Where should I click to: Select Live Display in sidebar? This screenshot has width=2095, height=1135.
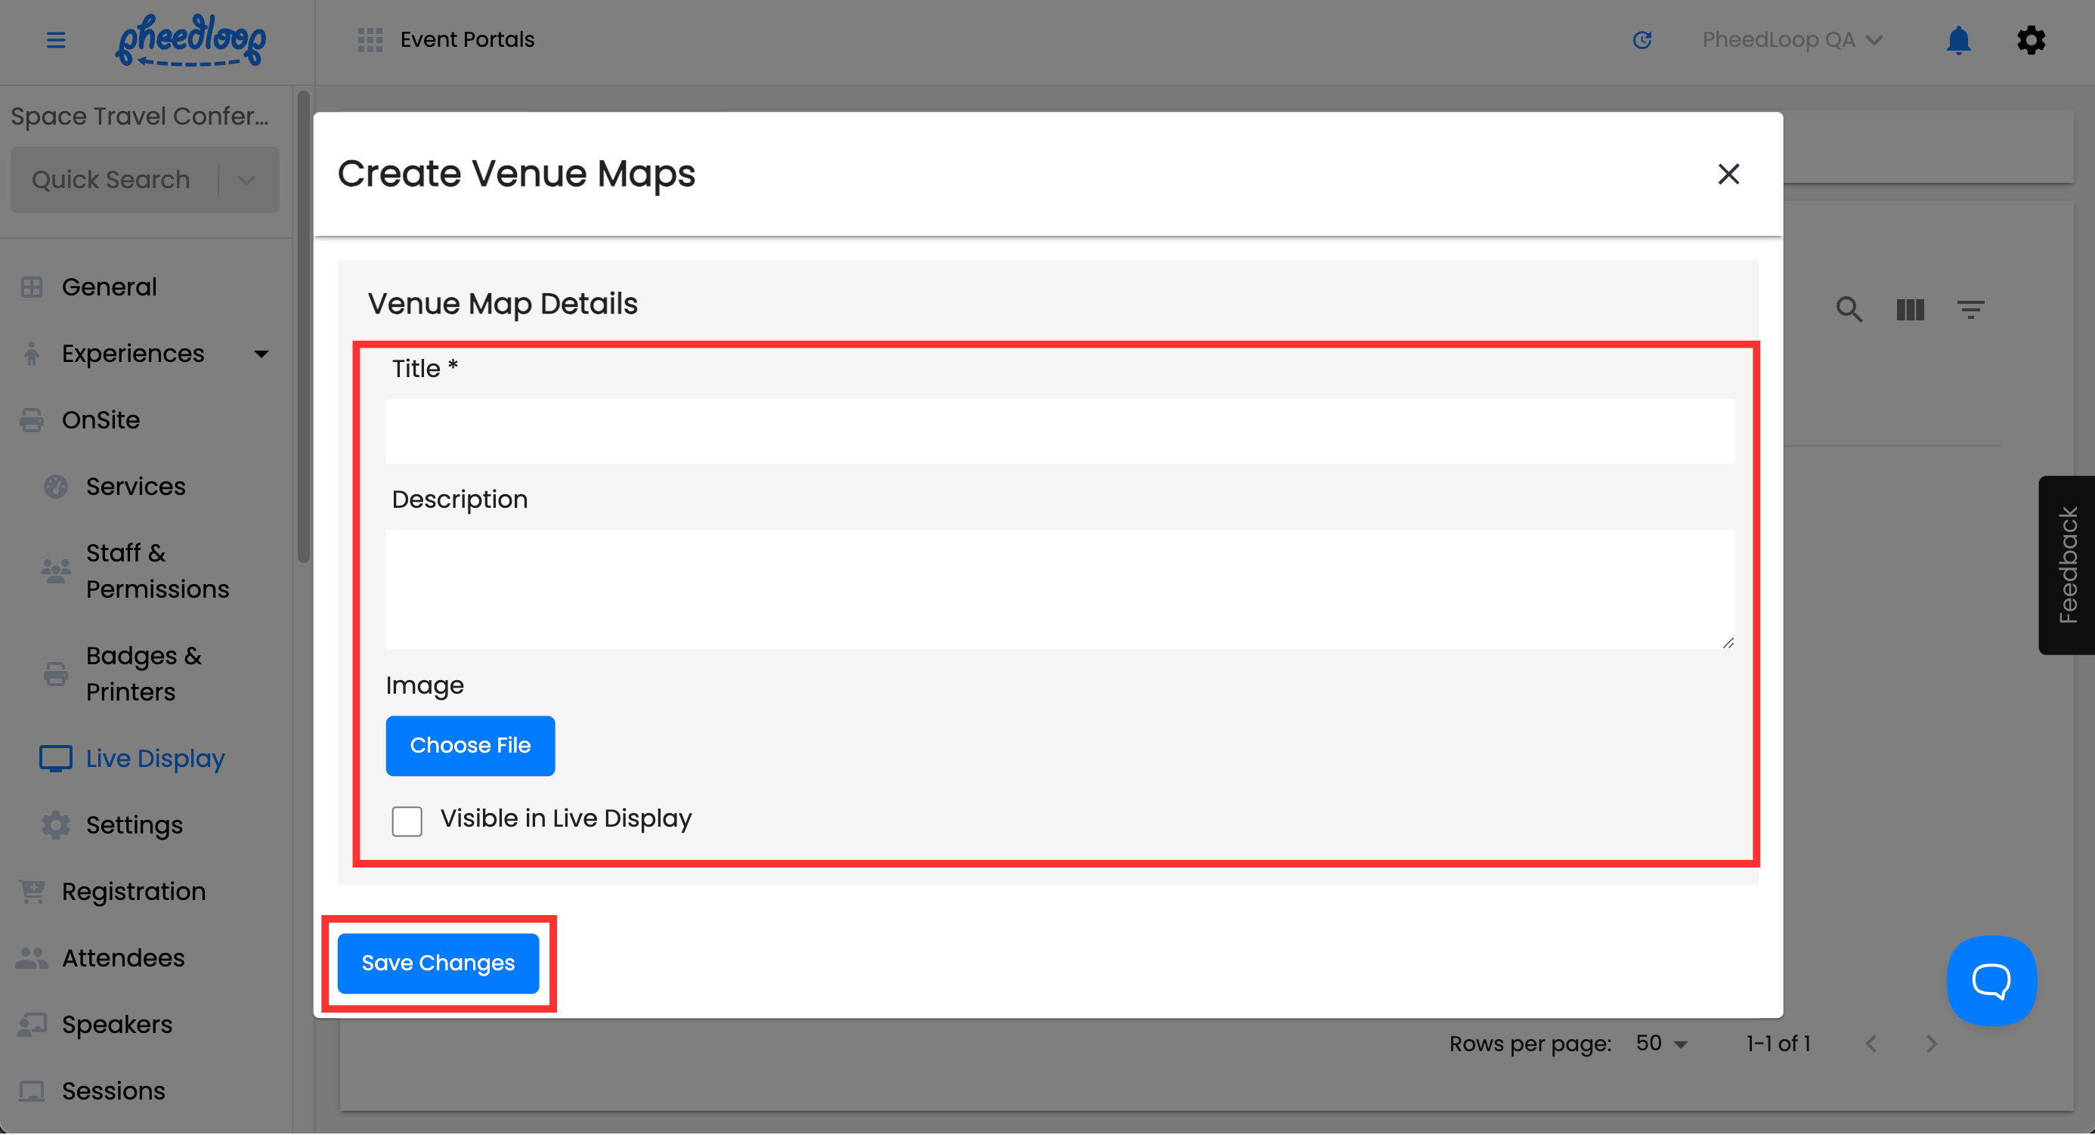[154, 759]
